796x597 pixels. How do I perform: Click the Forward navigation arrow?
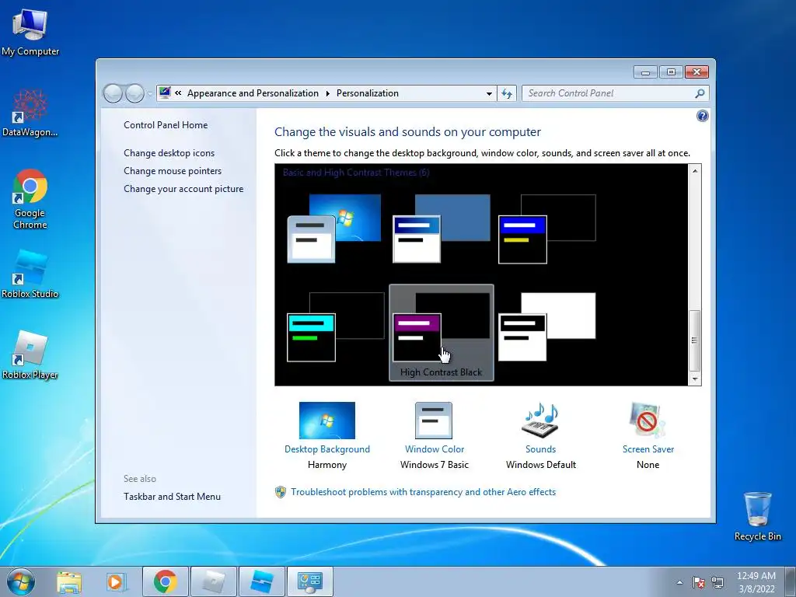coord(134,93)
